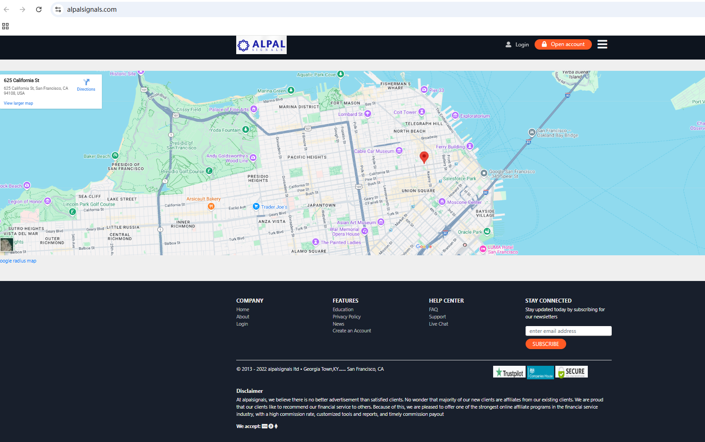The image size is (705, 442).
Task: Click the red location pin on map
Action: pyautogui.click(x=424, y=157)
